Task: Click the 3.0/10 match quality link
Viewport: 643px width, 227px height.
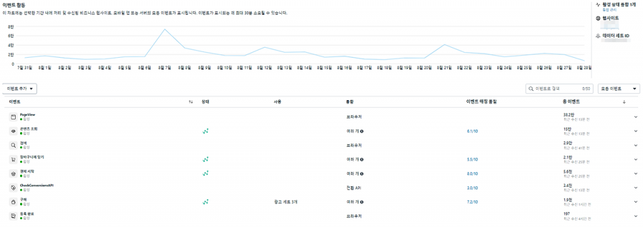Action: tap(472, 187)
